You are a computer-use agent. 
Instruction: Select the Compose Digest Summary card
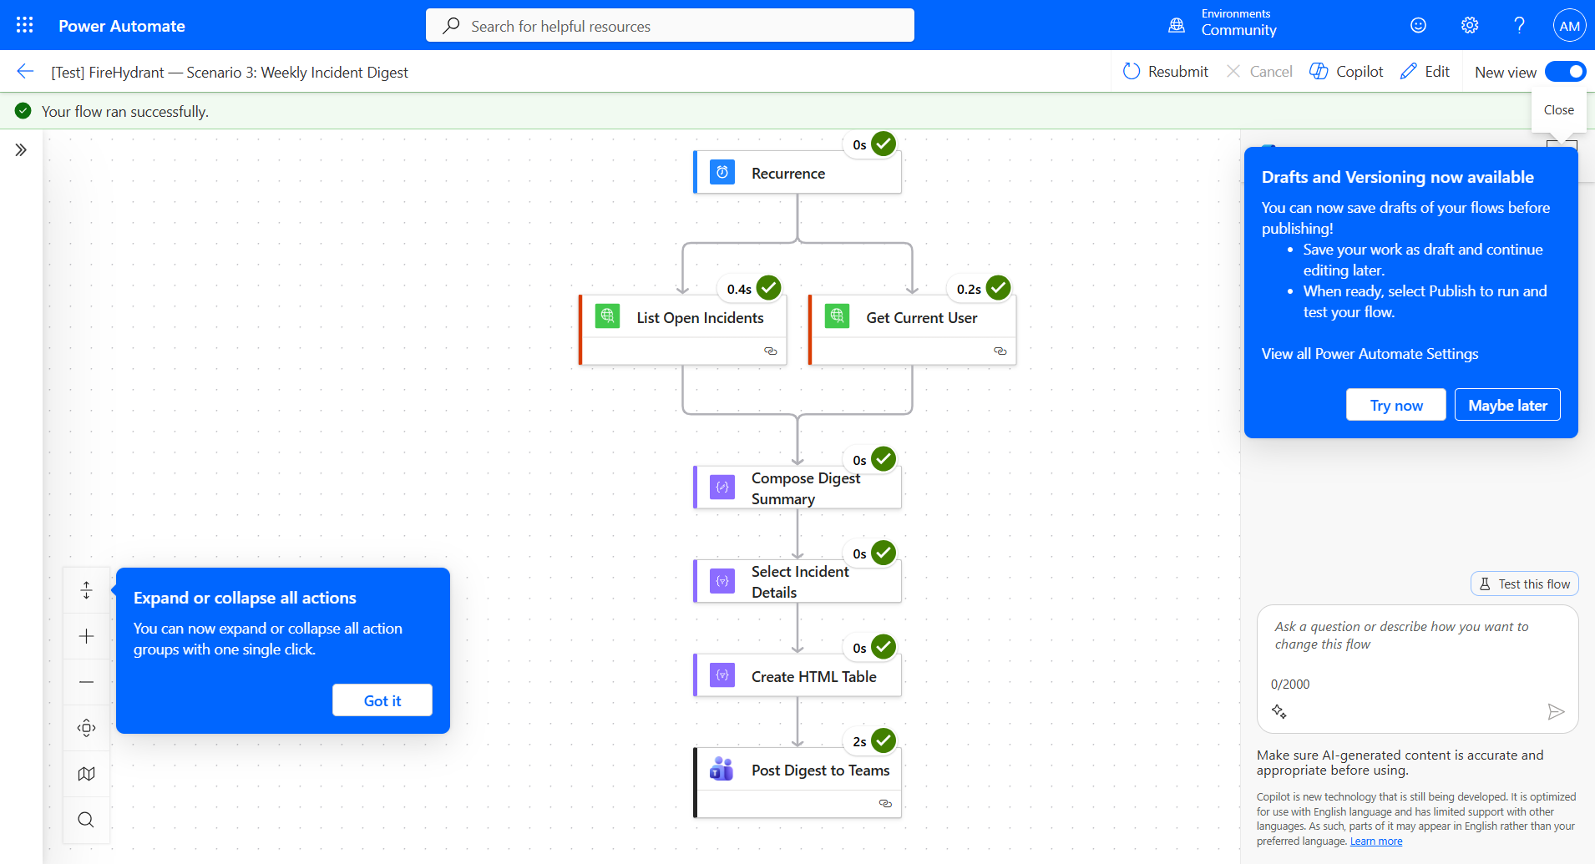pyautogui.click(x=797, y=488)
